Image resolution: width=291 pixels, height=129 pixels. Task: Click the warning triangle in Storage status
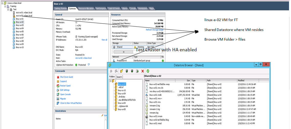pos(135,47)
